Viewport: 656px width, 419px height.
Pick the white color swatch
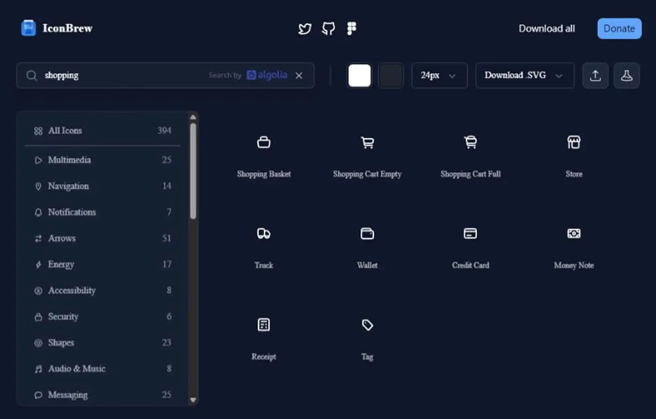(x=359, y=75)
